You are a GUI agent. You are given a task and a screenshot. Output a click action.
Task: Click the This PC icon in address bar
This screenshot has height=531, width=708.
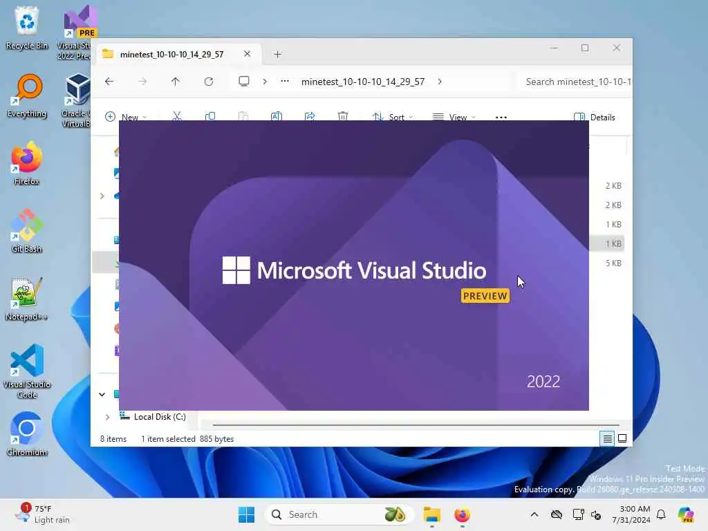coord(244,82)
